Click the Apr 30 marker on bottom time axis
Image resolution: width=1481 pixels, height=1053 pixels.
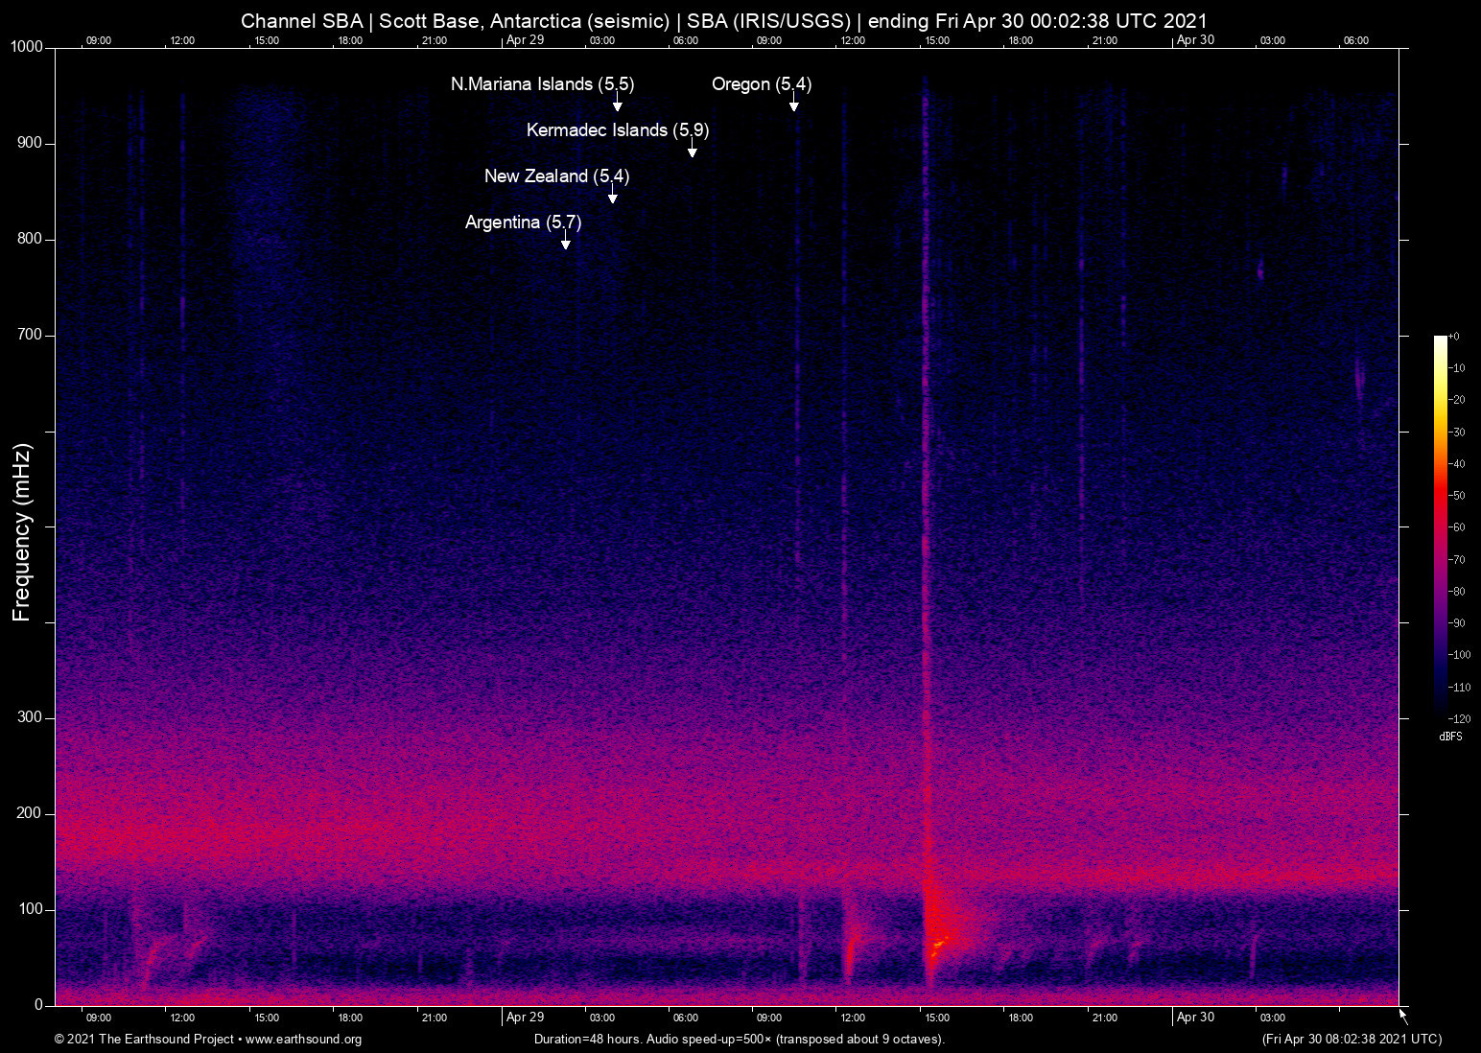pos(1195,1018)
